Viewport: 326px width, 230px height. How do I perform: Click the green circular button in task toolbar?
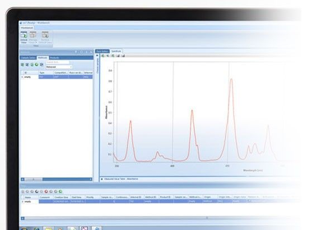pos(60,191)
